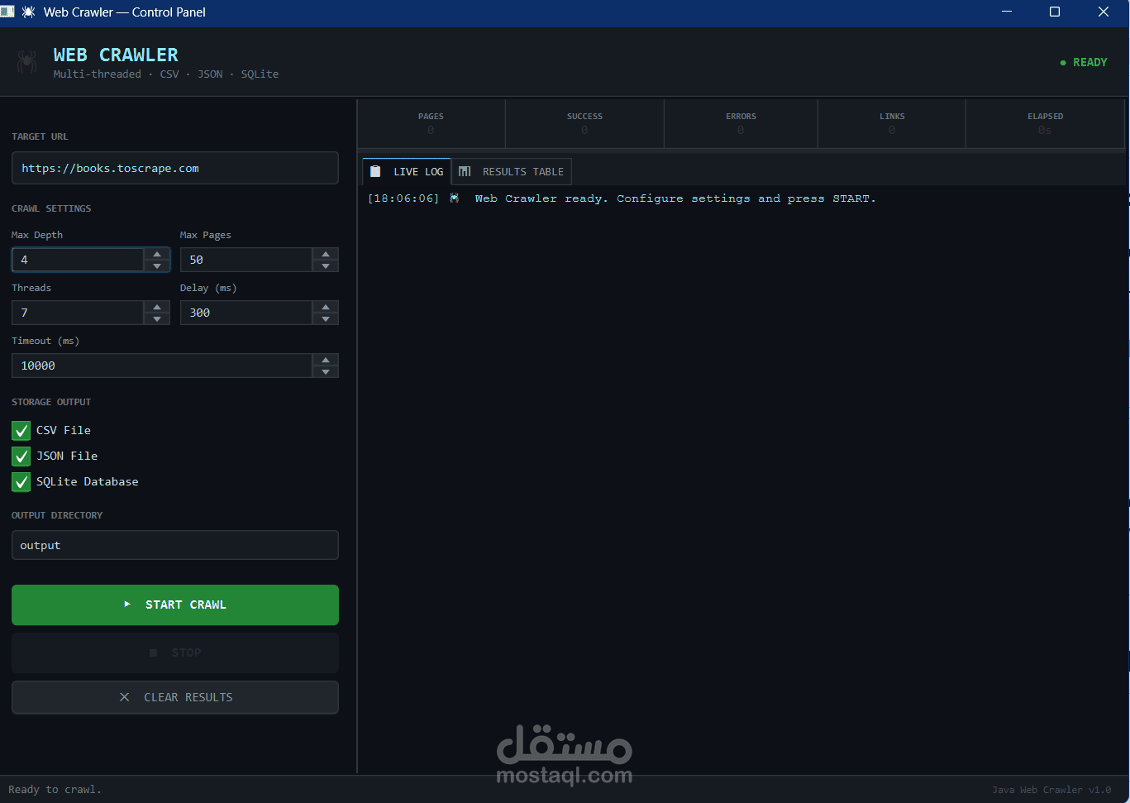
Task: Decrease Threads with the down arrow
Action: click(x=157, y=318)
